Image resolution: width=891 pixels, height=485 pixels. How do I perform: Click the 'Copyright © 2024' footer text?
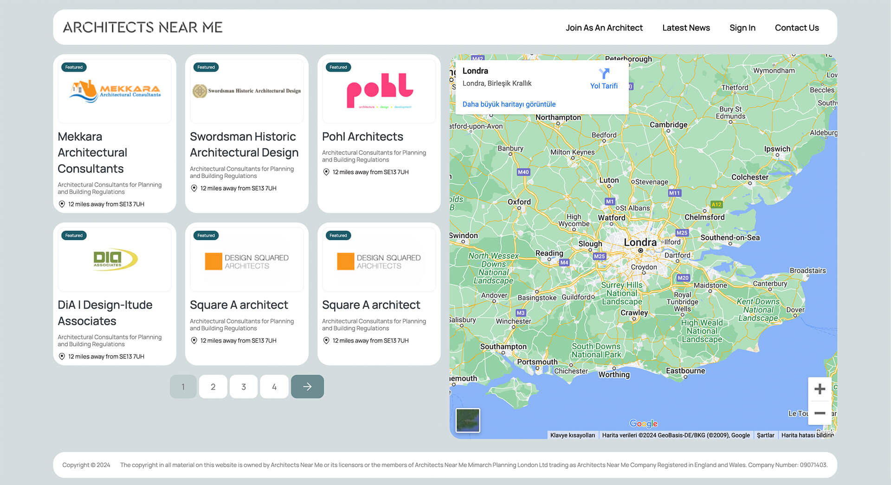[x=86, y=465]
